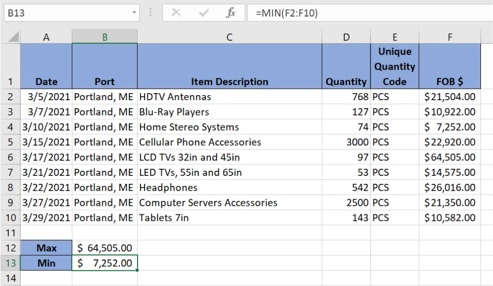
Task: Click inside the Name Box showing B13
Action: 65,14
